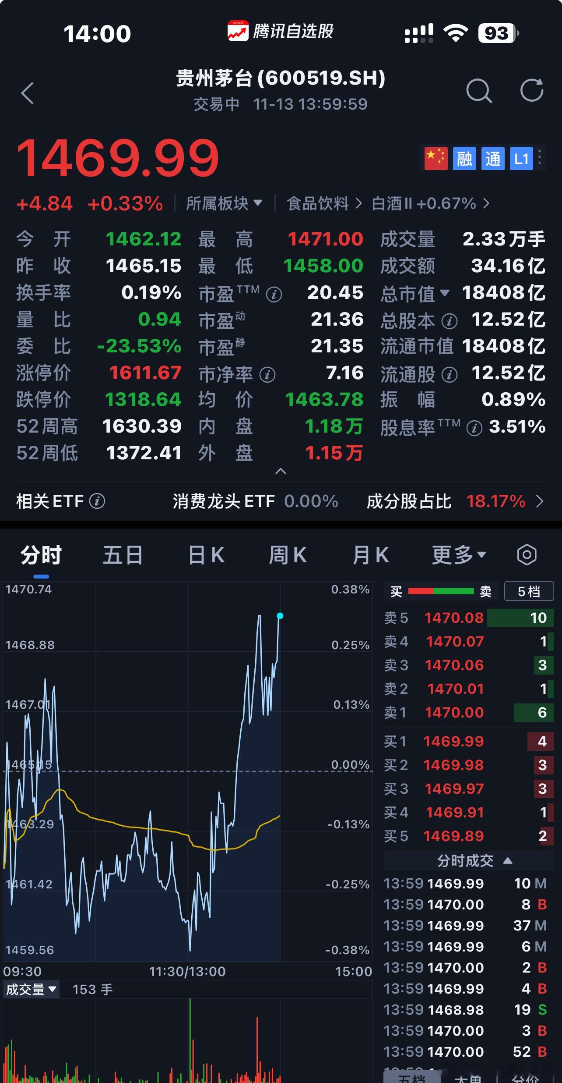Tap the 卖5 1470.08 order row
The width and height of the screenshot is (562, 1083).
point(469,618)
